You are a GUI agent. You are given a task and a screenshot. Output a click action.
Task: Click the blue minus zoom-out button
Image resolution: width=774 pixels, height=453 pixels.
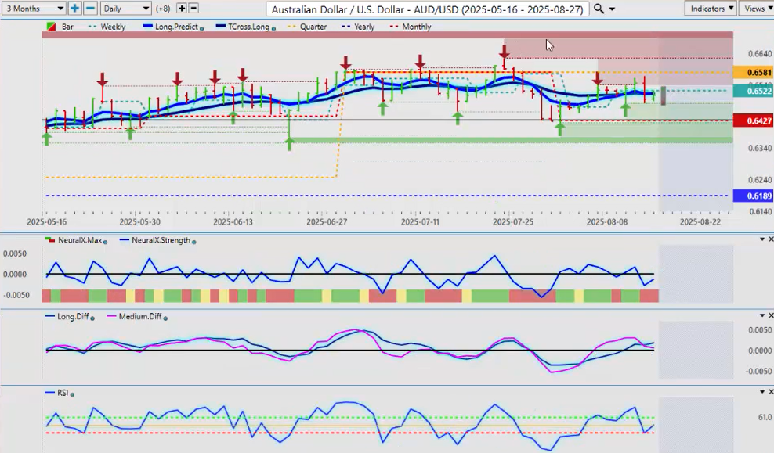click(90, 8)
